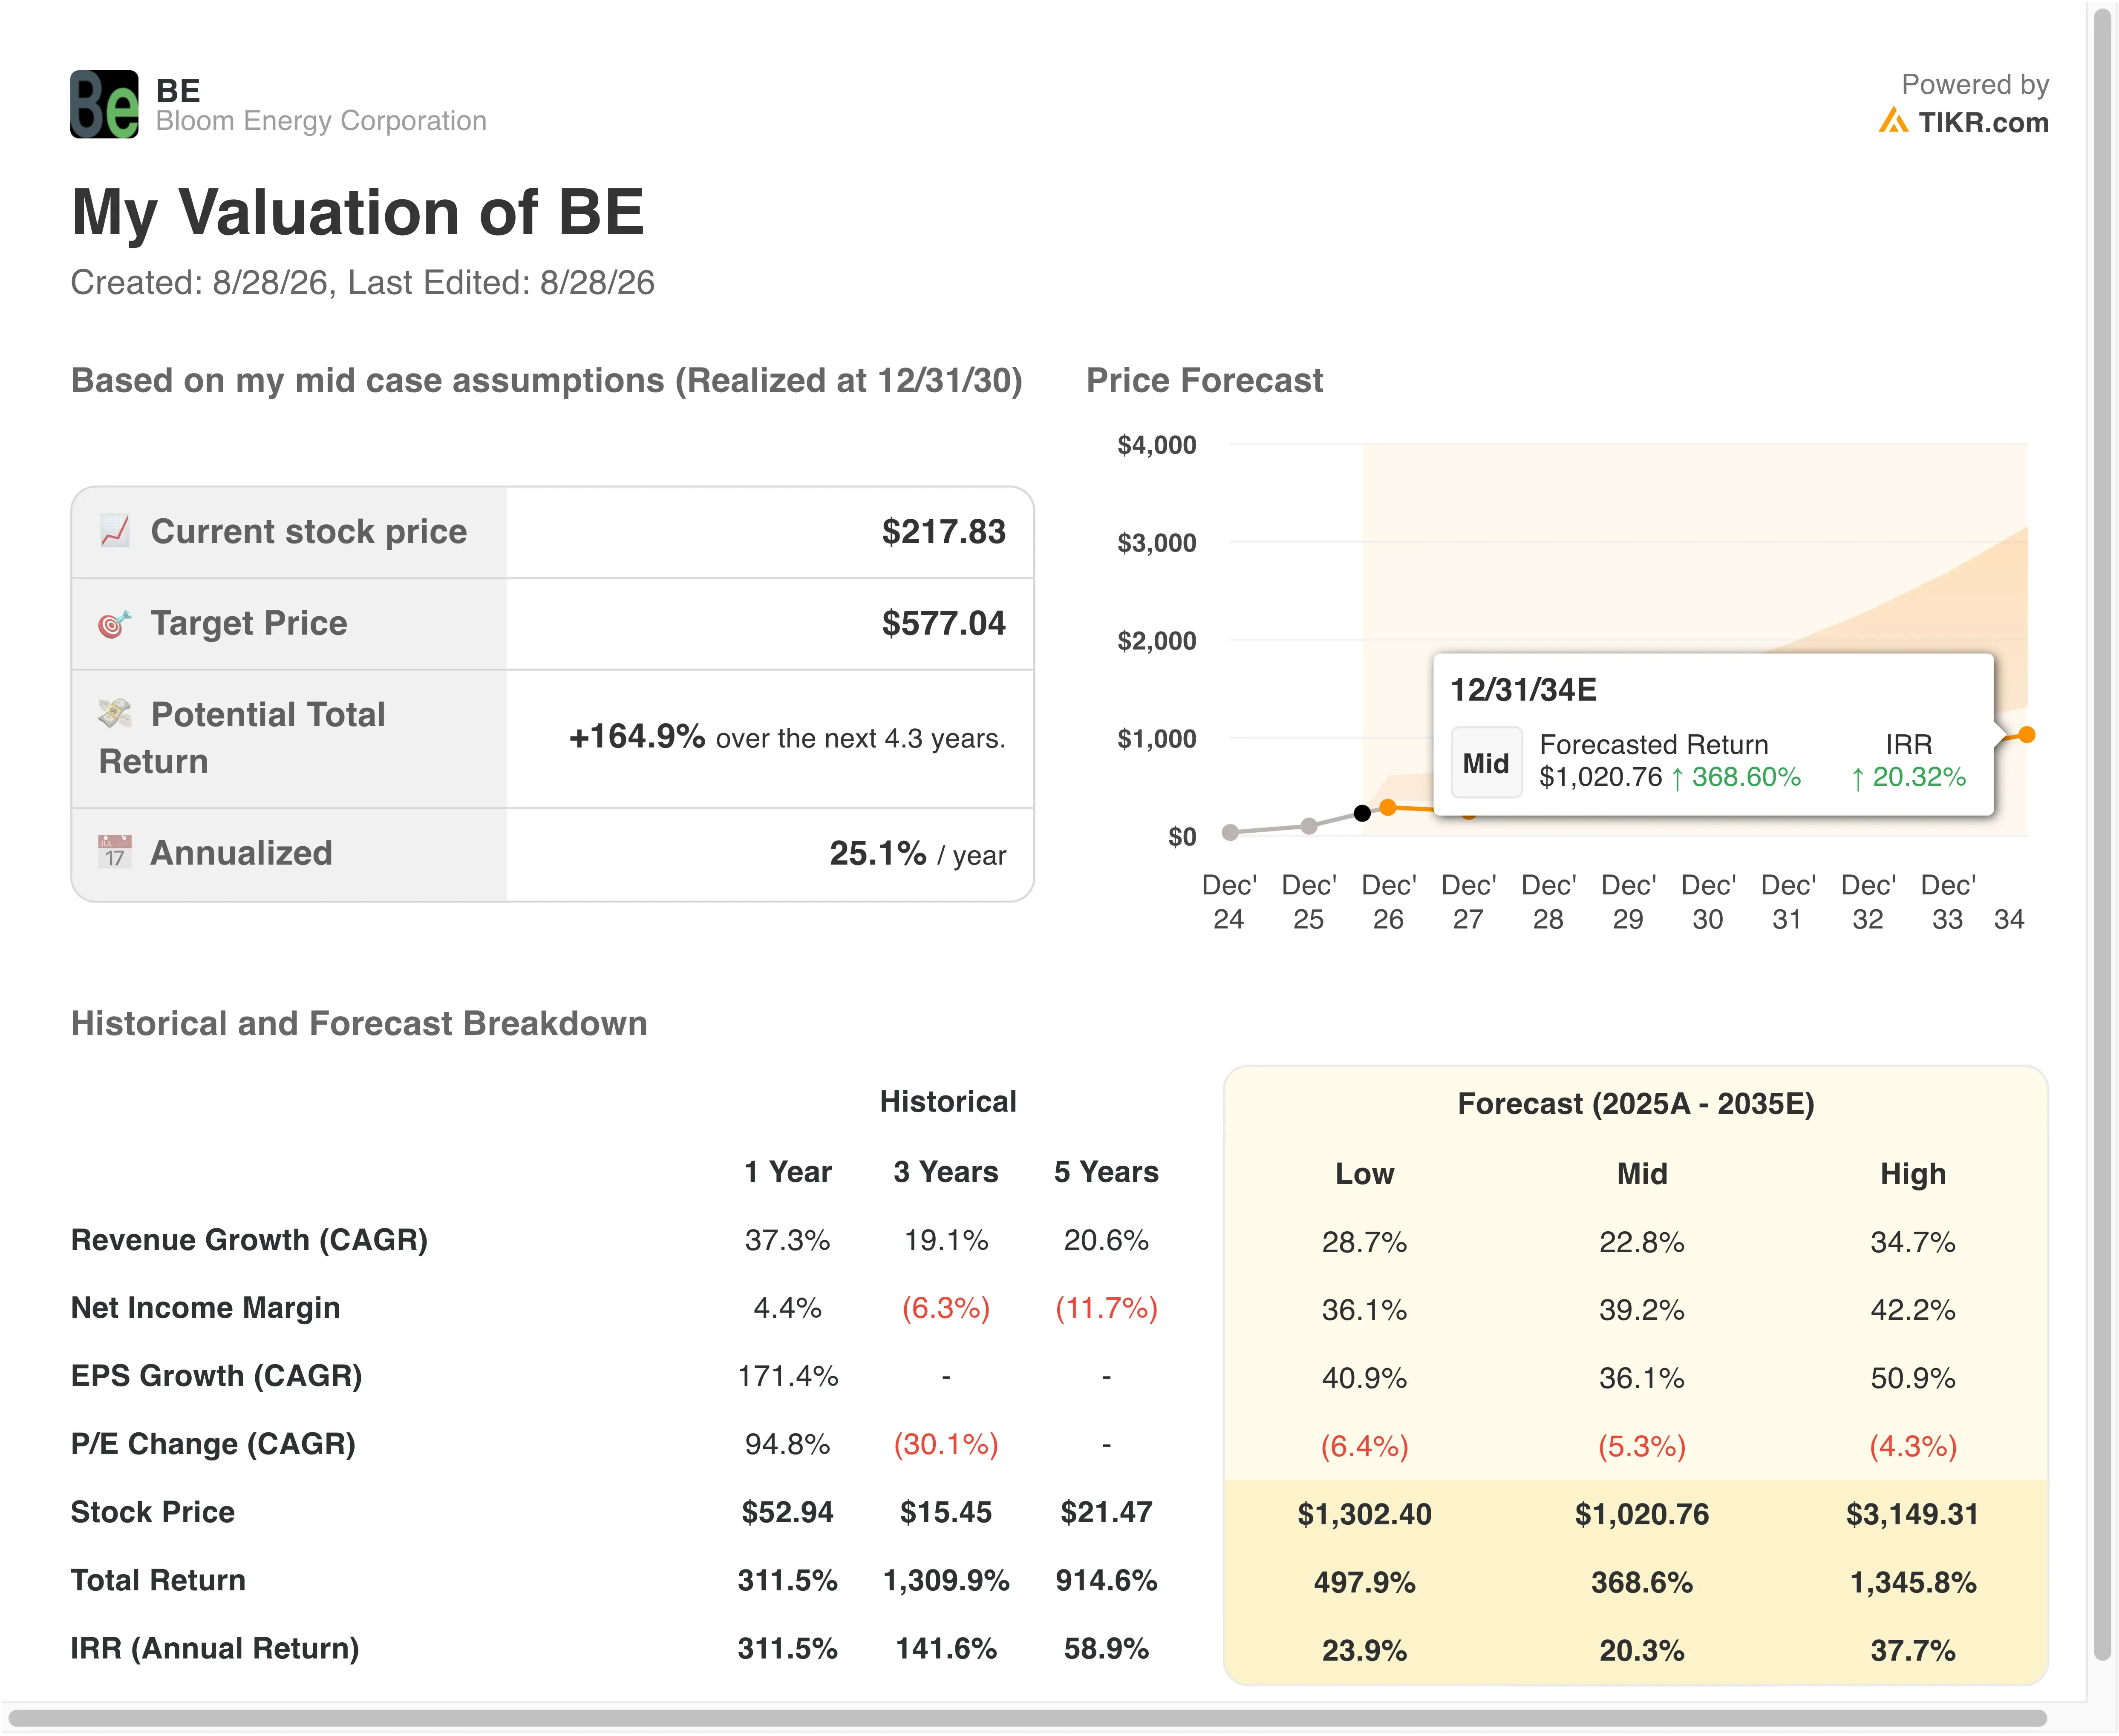Select the High forecast column header
The height and width of the screenshot is (1736, 2119).
[1913, 1174]
